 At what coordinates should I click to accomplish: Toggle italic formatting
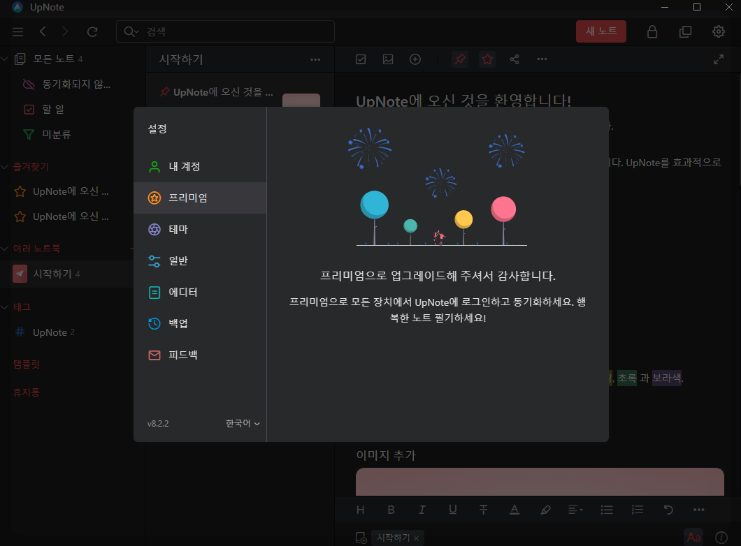pos(422,510)
